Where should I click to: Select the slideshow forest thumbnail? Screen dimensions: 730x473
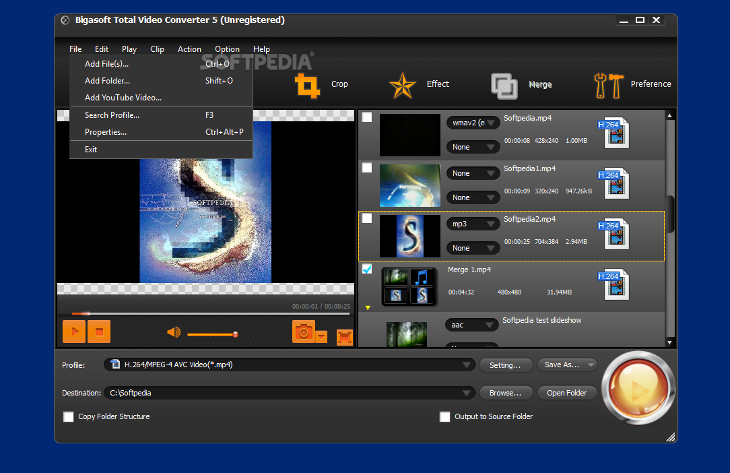pyautogui.click(x=407, y=335)
